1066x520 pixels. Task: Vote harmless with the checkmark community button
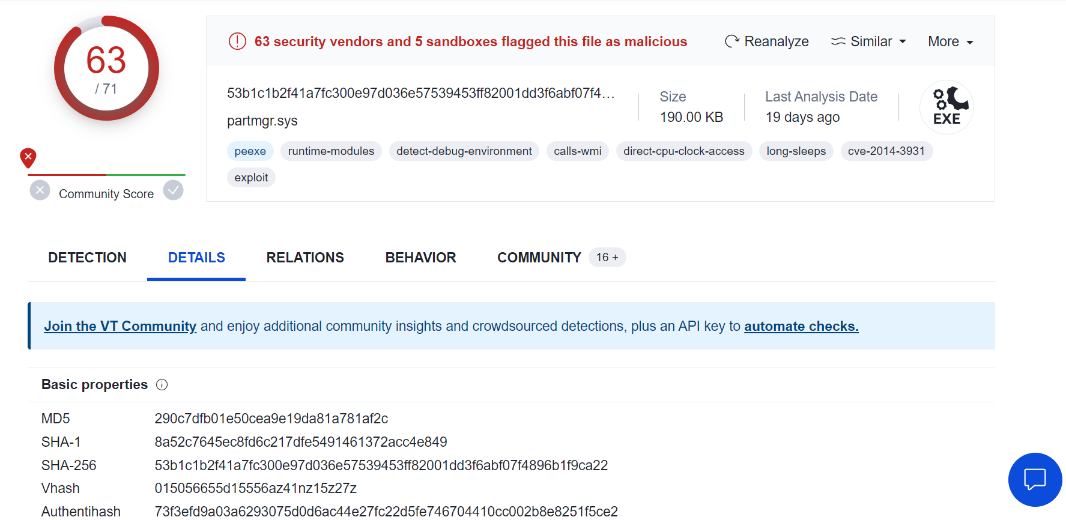click(x=174, y=190)
